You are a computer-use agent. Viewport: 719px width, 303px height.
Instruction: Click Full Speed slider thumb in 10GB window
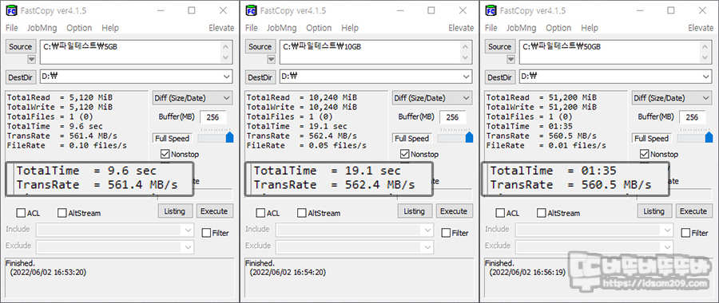click(470, 137)
